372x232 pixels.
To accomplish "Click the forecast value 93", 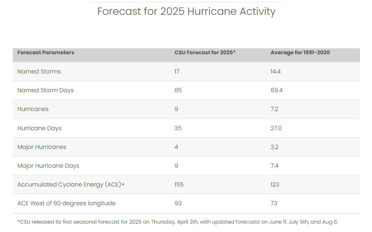I will pos(178,203).
